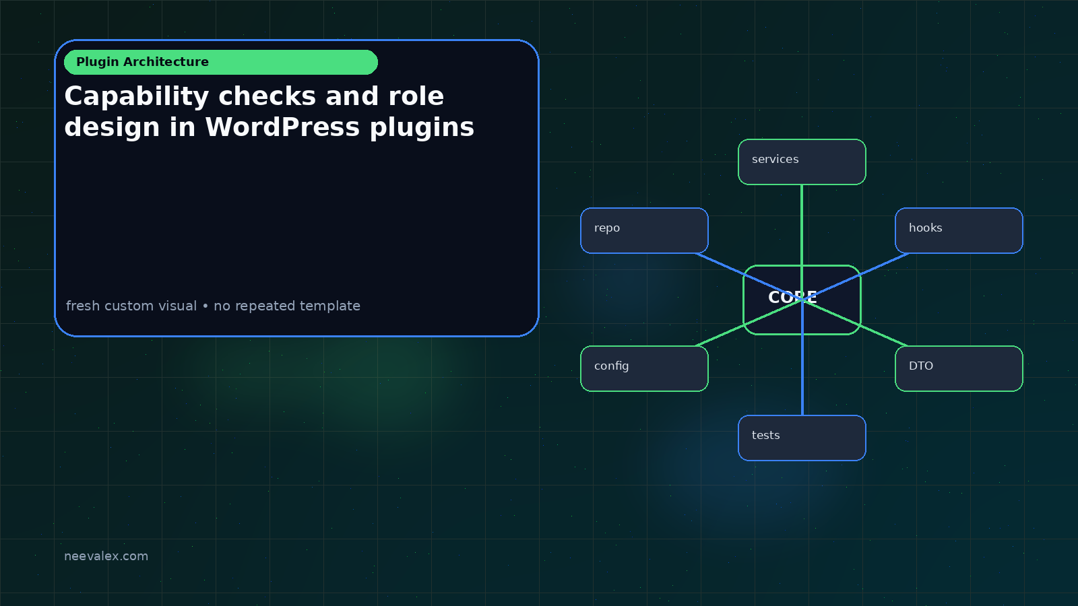
Task: Select the DTO node box
Action: (959, 368)
